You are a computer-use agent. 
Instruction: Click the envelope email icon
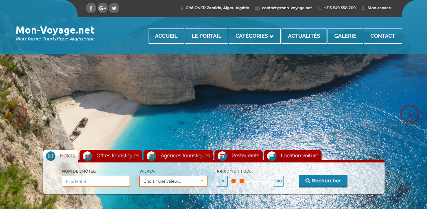(x=257, y=8)
